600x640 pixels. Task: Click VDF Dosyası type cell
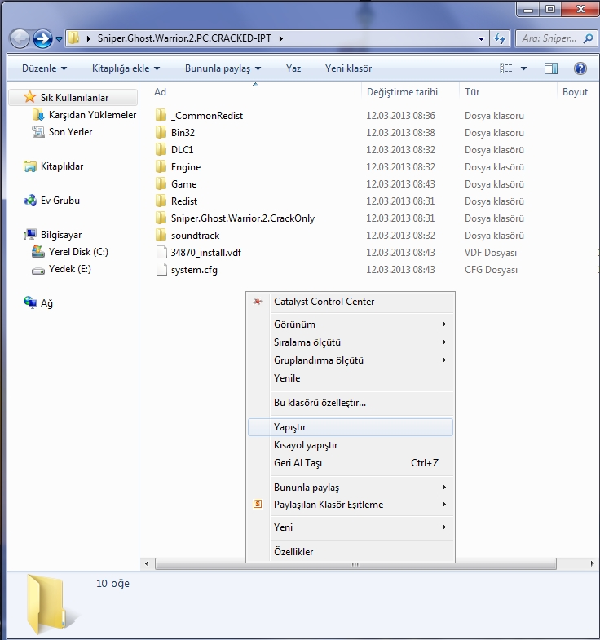491,253
